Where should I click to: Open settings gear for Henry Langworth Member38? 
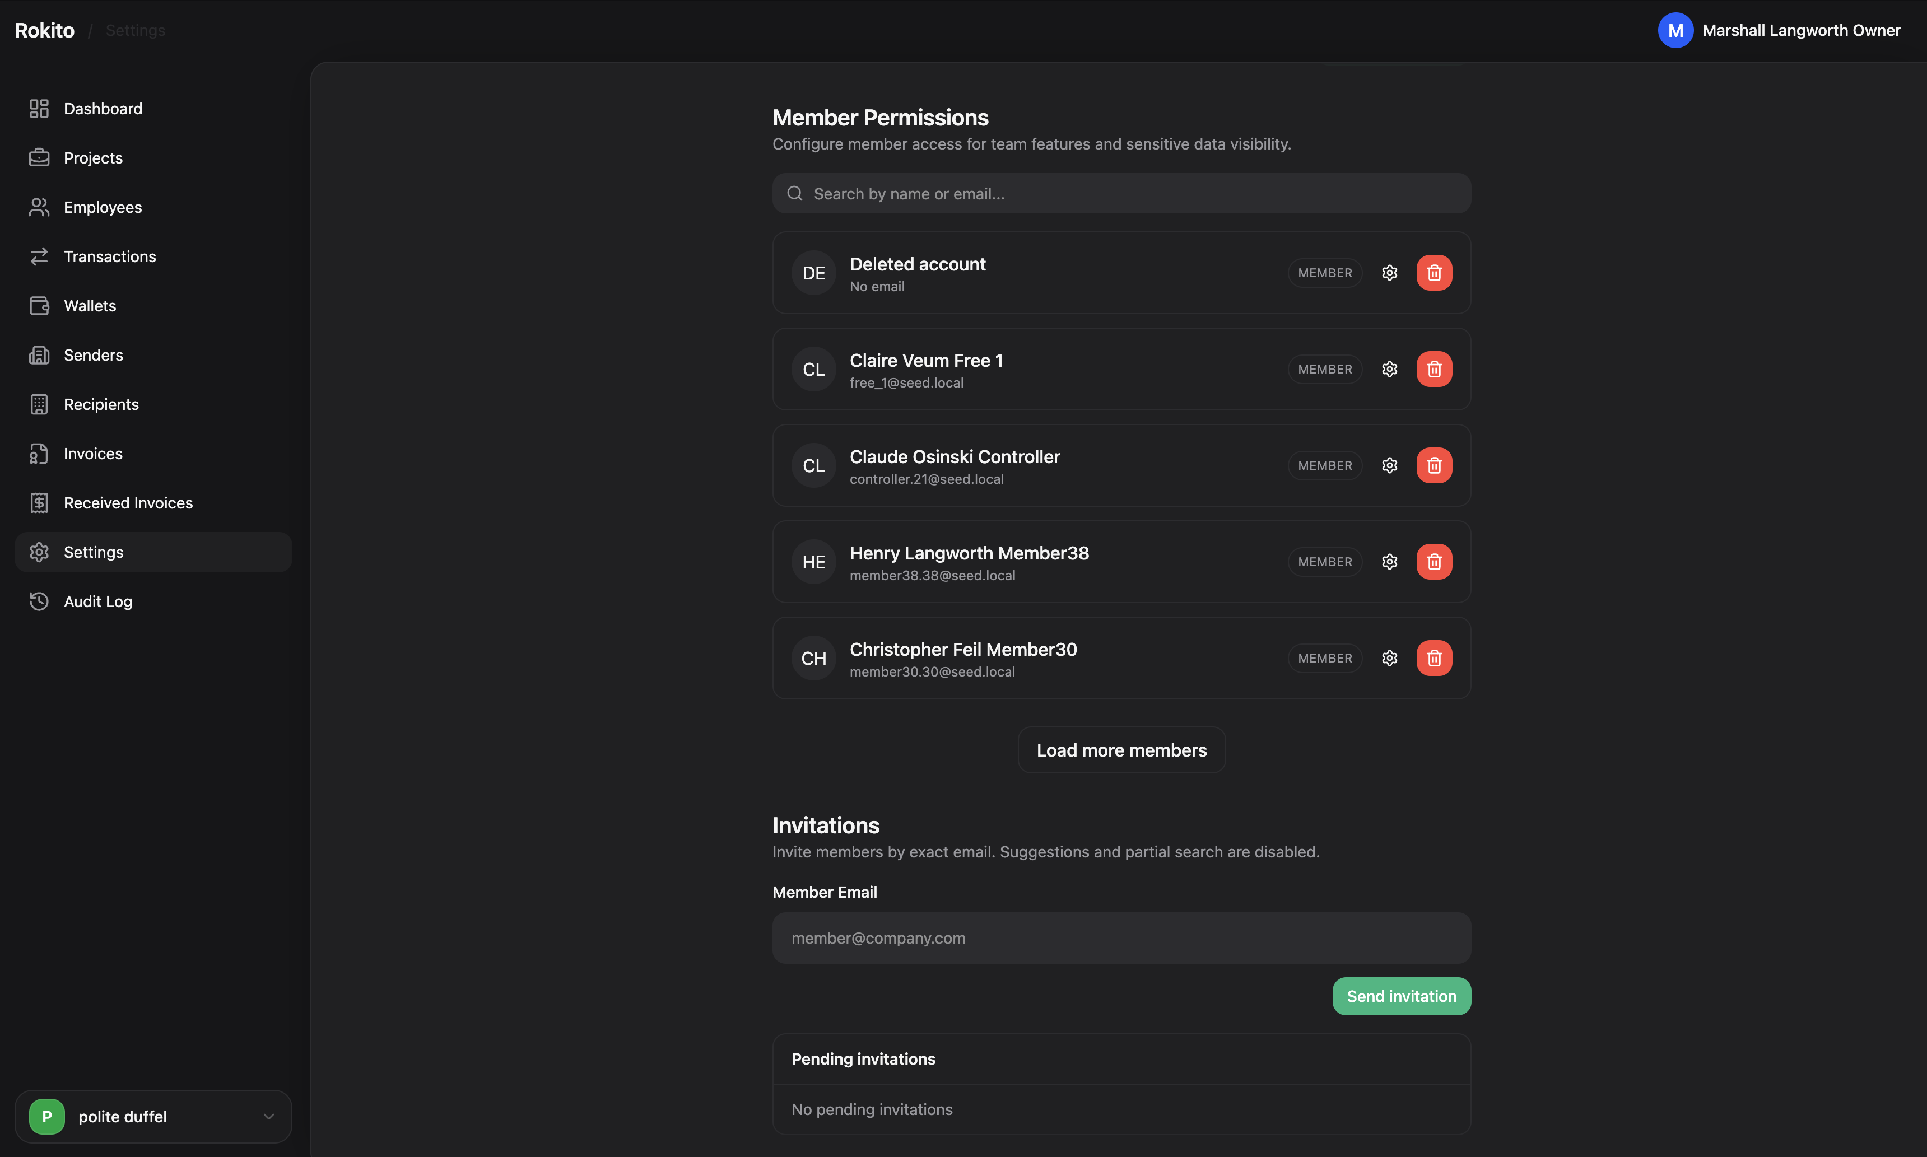point(1390,561)
